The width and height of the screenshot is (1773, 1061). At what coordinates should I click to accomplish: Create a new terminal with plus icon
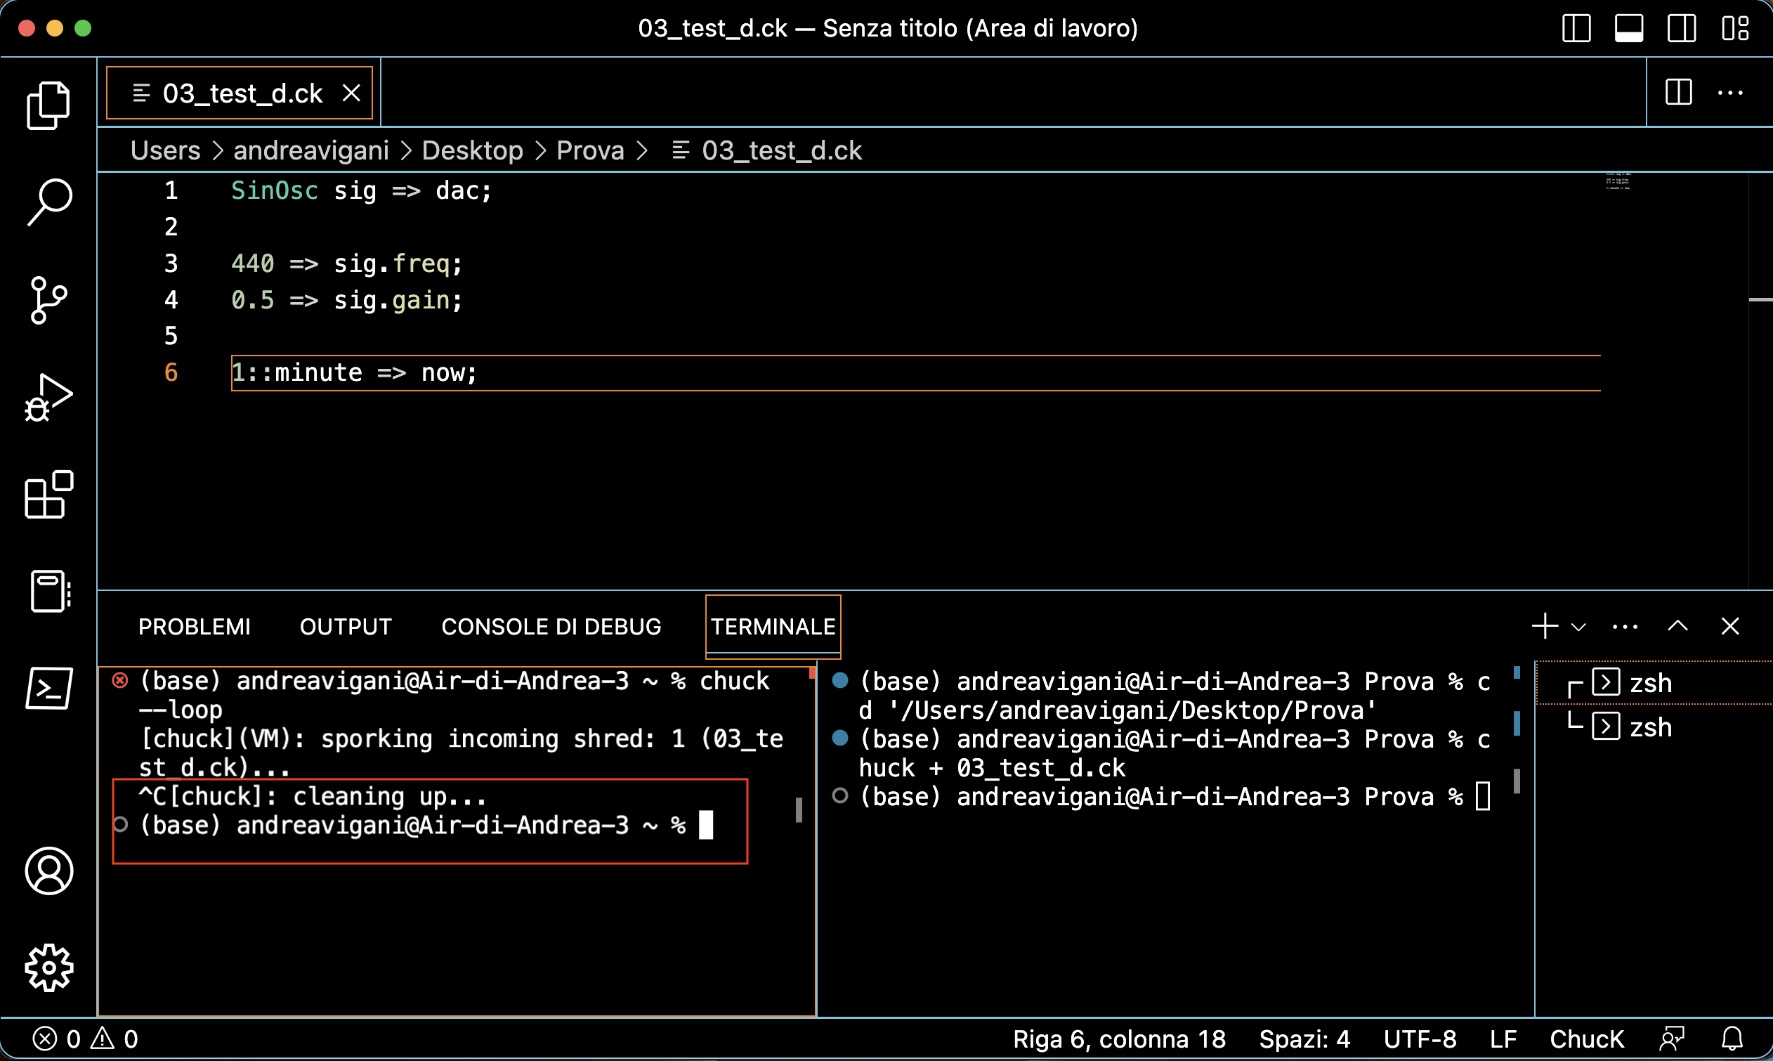[x=1544, y=626]
